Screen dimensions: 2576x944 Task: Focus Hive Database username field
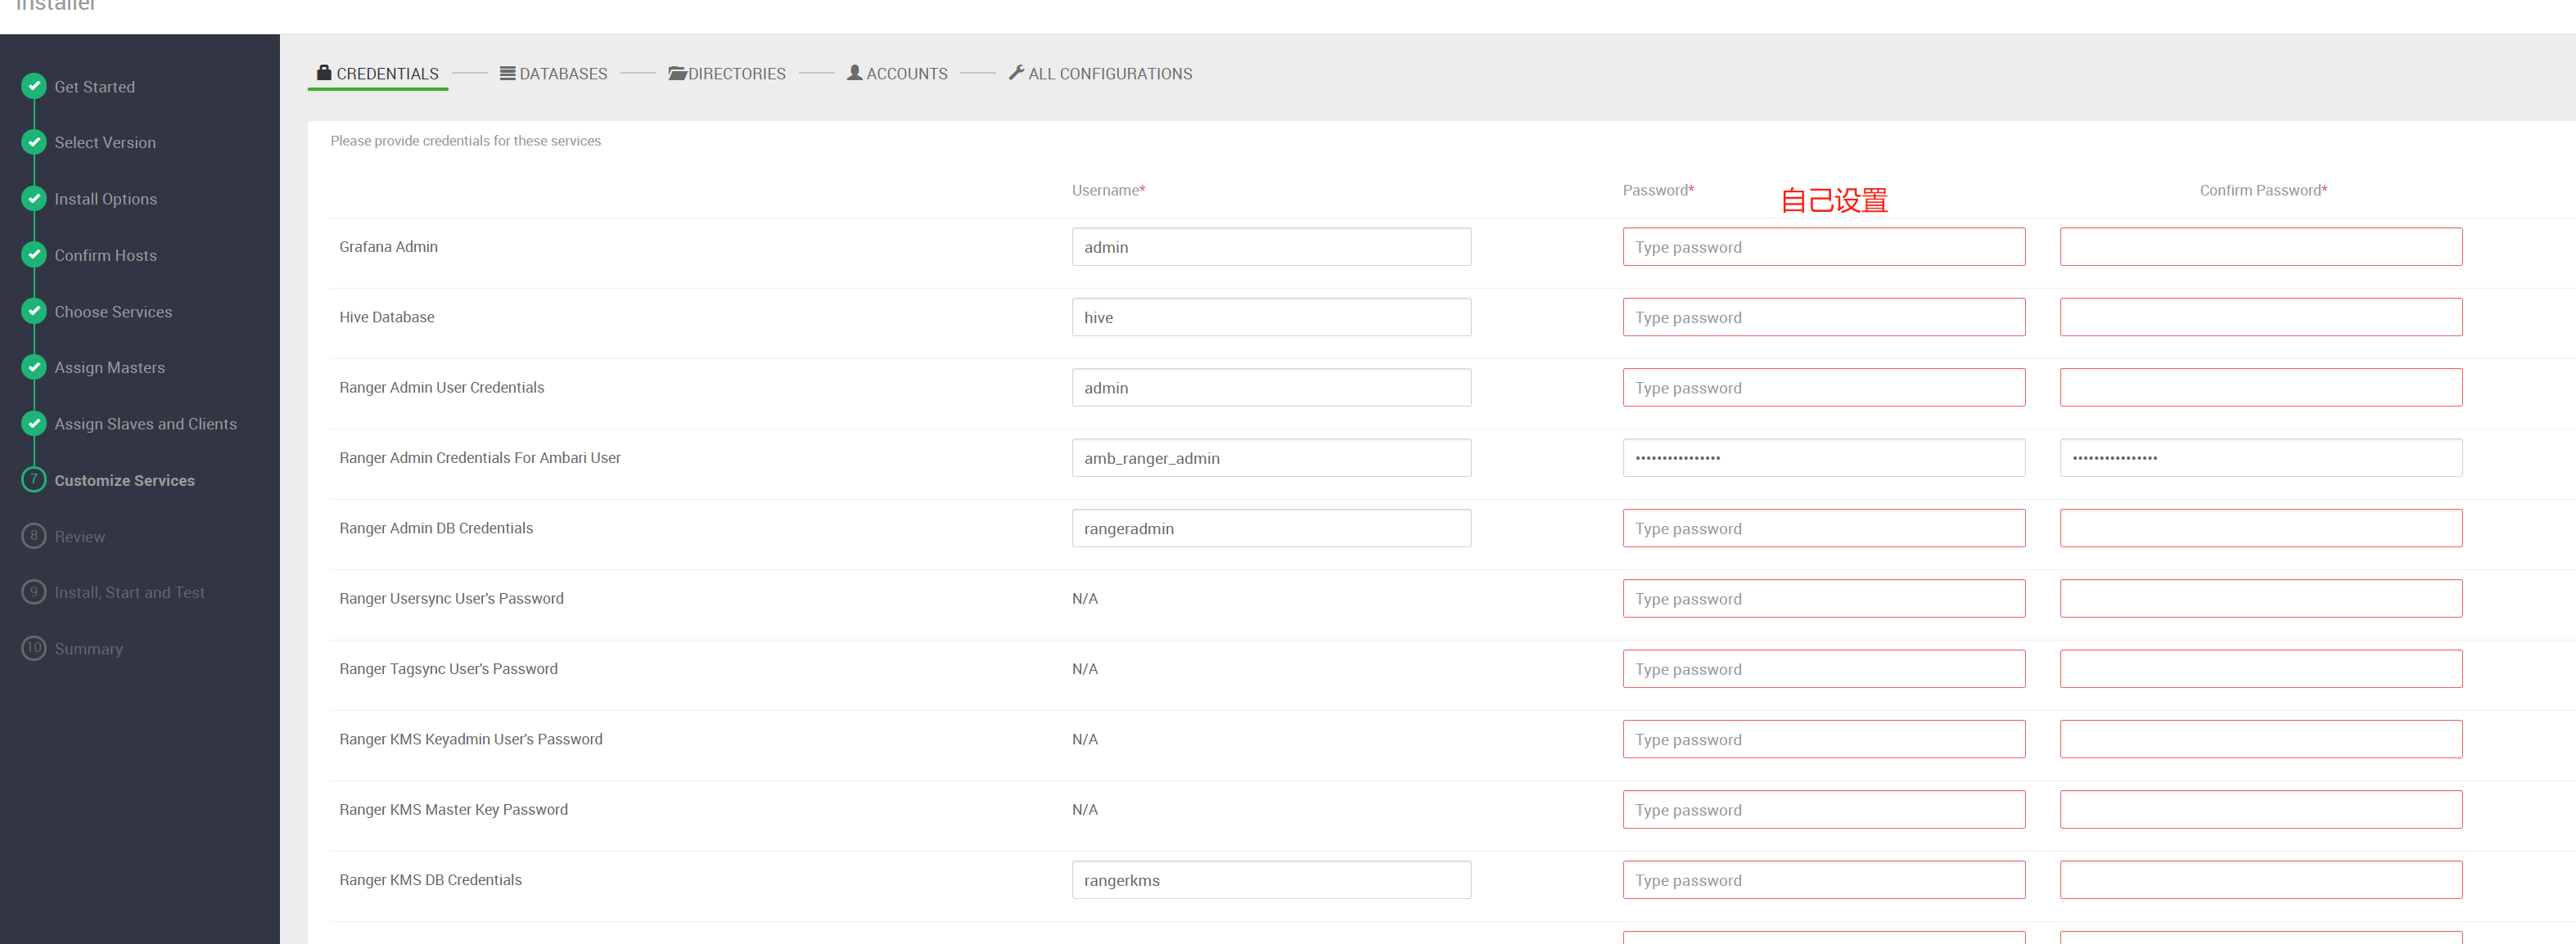coord(1270,317)
